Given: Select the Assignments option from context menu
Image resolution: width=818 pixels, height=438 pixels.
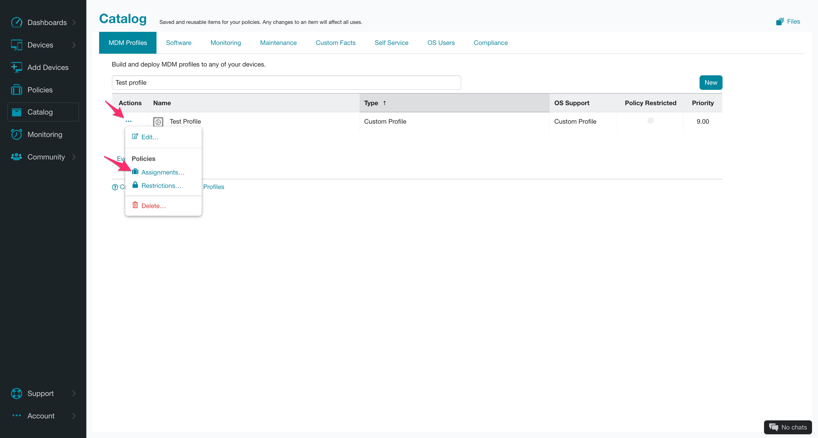Looking at the screenshot, I should 162,172.
